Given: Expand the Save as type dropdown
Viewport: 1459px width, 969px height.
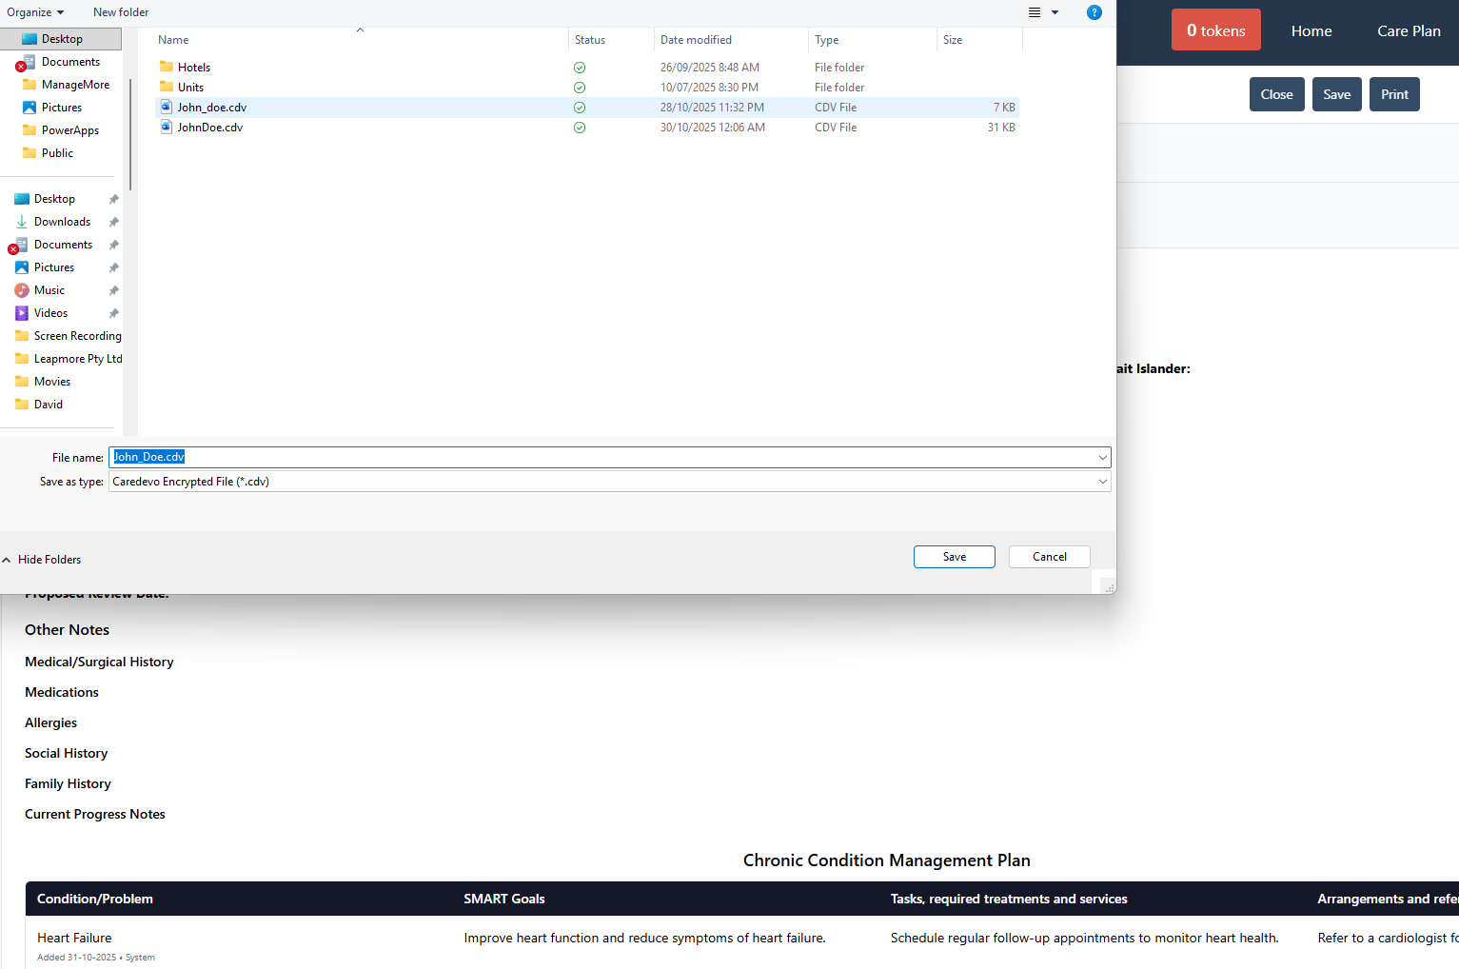Looking at the screenshot, I should pos(1102,482).
